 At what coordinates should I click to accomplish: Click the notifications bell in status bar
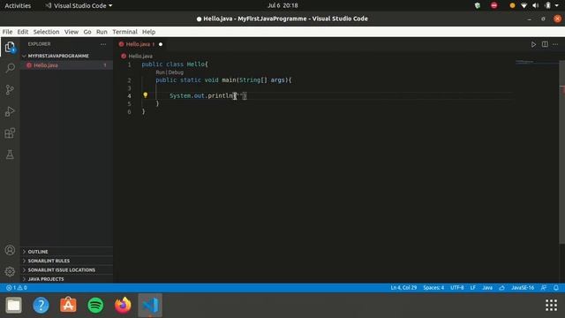556,288
